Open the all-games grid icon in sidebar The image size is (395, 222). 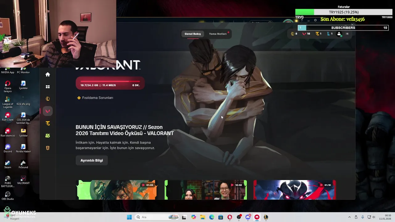(48, 87)
